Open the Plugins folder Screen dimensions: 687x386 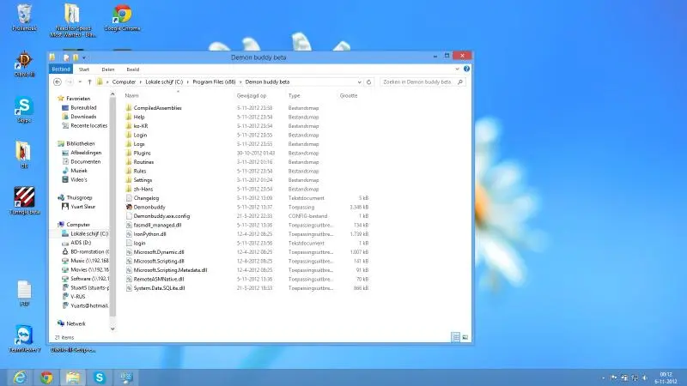click(143, 153)
